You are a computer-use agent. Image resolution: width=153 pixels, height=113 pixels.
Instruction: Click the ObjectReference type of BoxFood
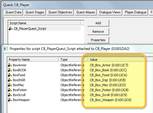click(72, 75)
